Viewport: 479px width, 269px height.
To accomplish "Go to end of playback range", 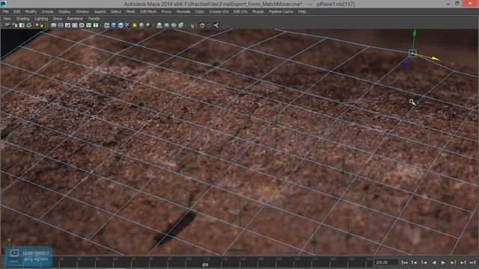I will [472, 262].
